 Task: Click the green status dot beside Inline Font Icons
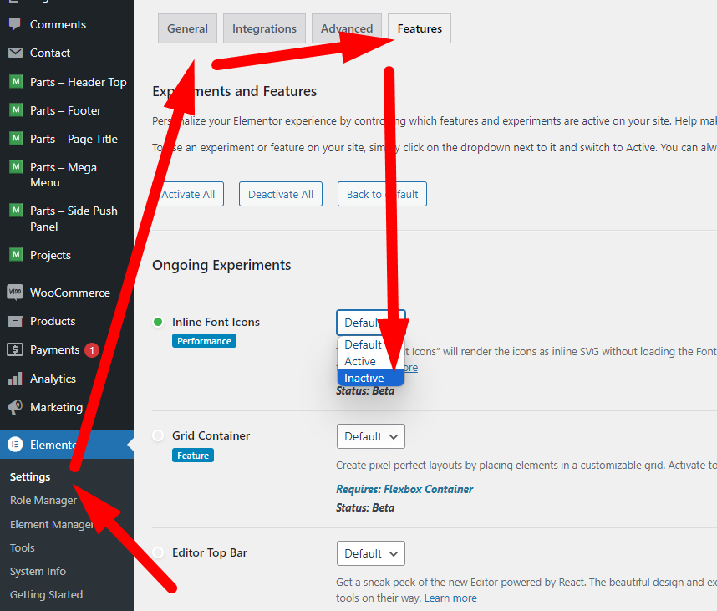[158, 322]
